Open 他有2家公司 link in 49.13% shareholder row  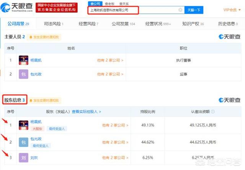click(115, 125)
